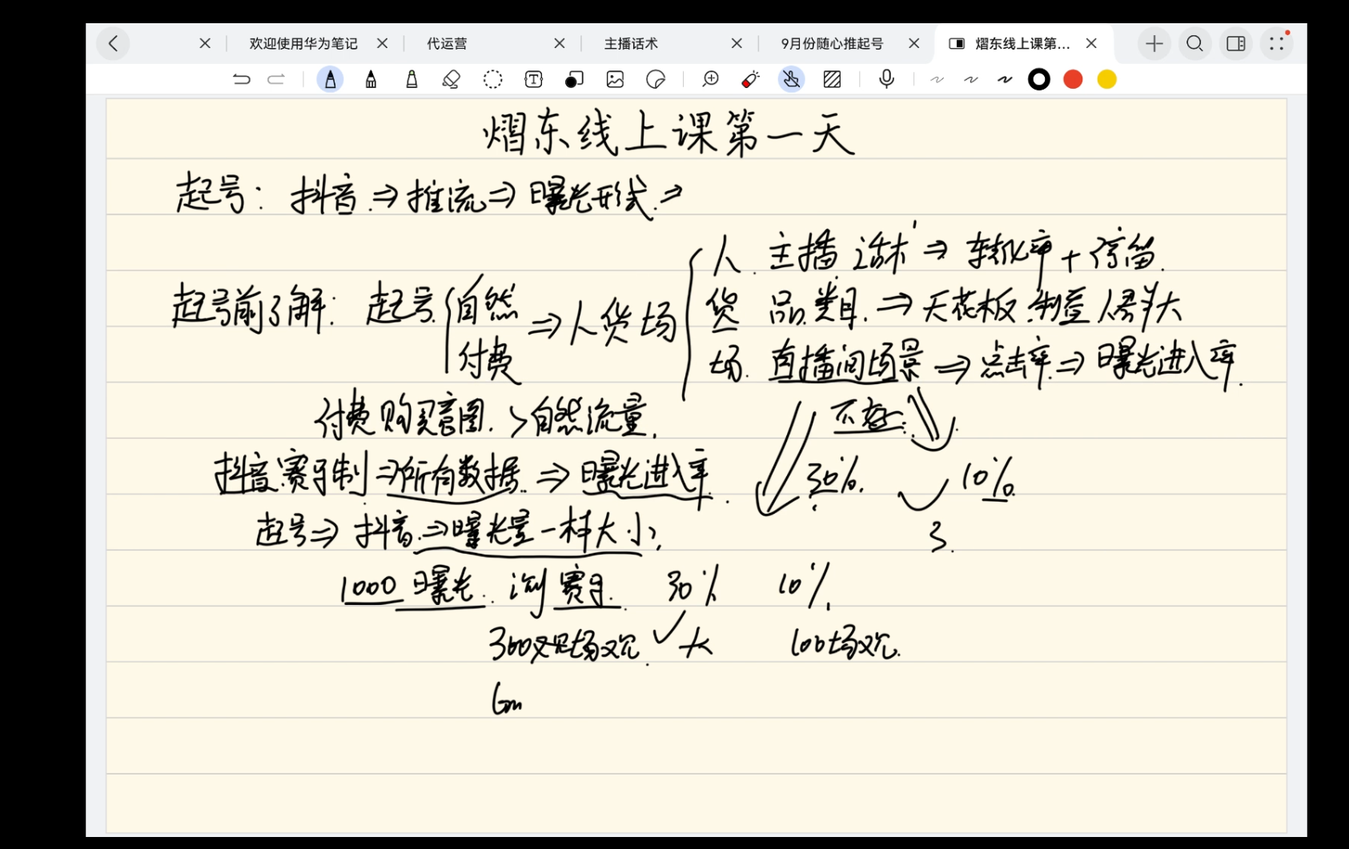Screen dimensions: 1349x849
Task: Switch to the 主播话术 tab
Action: [x=631, y=44]
